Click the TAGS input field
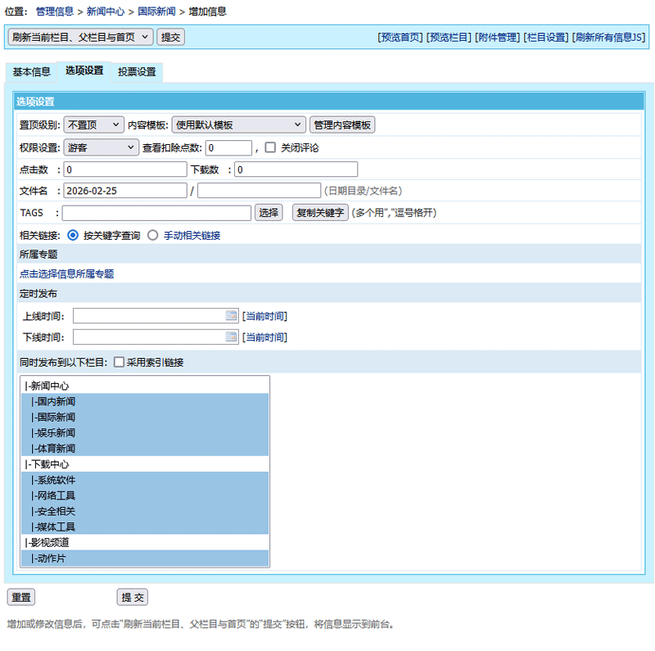The image size is (655, 651). [157, 213]
